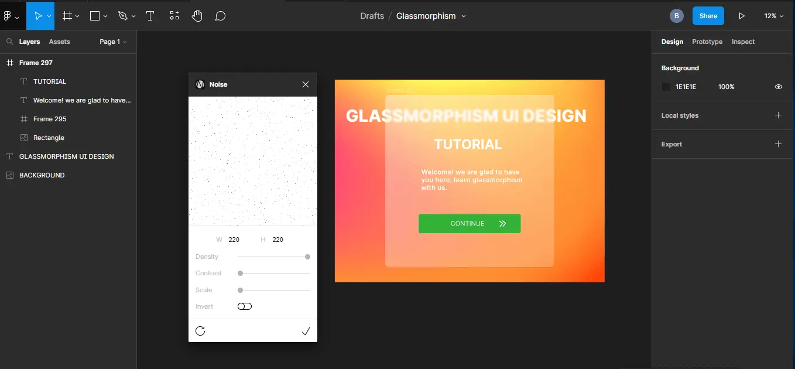
Task: Click the Noise plugin logo icon
Action: 200,84
